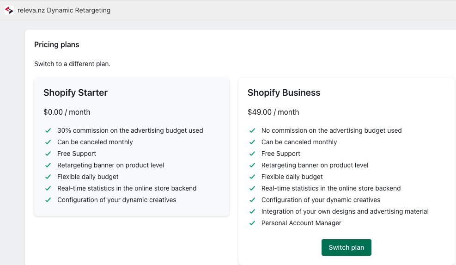
Task: Click checkmark beside 30% commission feature
Action: coord(48,130)
